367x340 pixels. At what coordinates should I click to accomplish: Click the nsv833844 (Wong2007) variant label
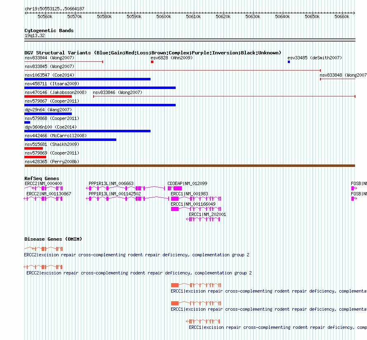pos(49,58)
